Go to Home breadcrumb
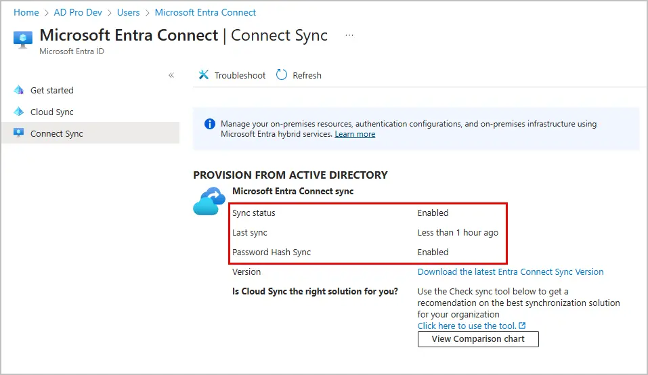The height and width of the screenshot is (375, 648). (x=26, y=12)
